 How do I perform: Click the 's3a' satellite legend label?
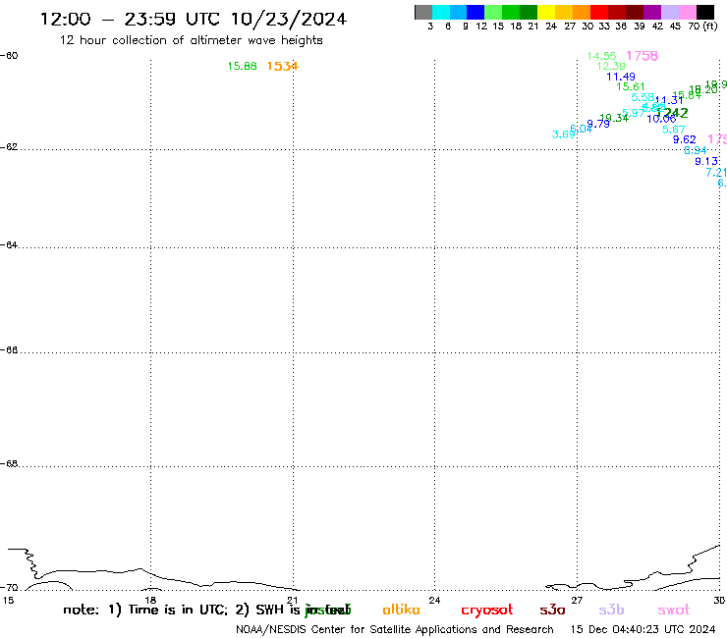552,610
